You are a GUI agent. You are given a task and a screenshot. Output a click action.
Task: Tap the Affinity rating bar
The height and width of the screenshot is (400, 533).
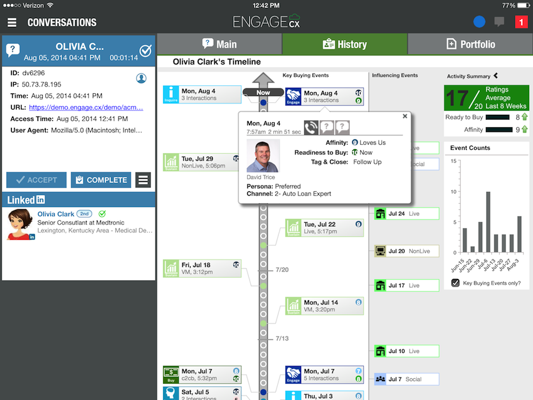[499, 130]
